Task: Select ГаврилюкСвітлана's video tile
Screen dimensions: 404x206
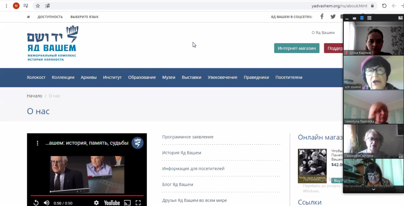Action: point(373,141)
